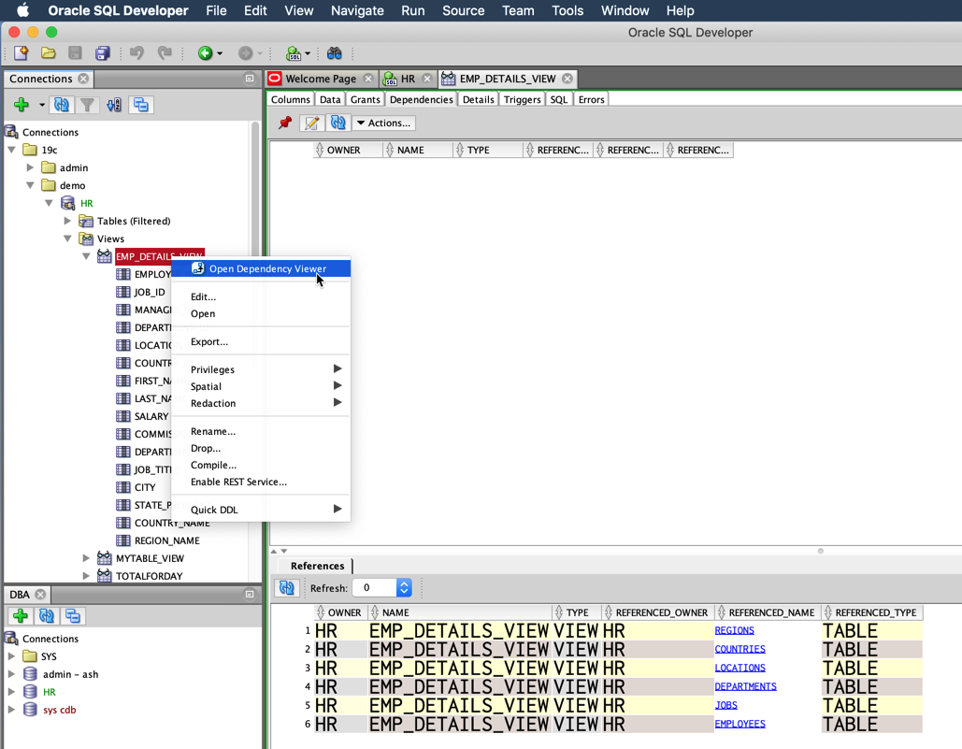The width and height of the screenshot is (962, 749).
Task: Switch to the Columns tab
Action: [x=291, y=99]
